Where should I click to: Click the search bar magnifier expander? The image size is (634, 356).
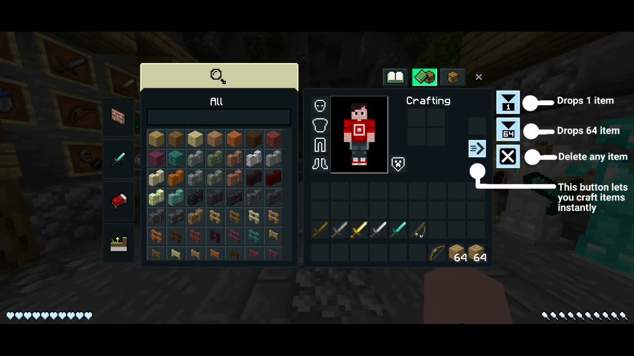coord(218,76)
